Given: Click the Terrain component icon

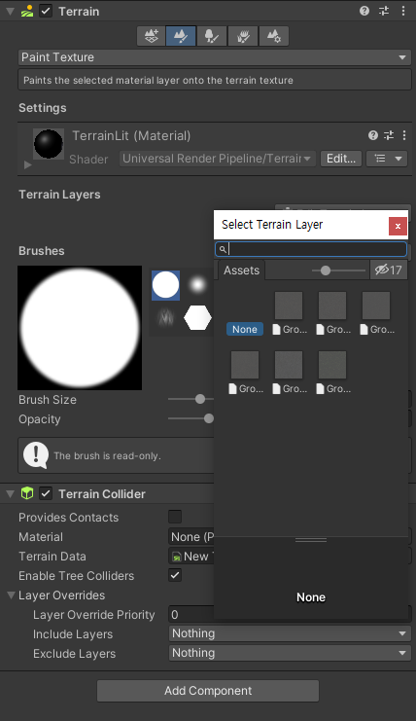Looking at the screenshot, I should [x=27, y=11].
